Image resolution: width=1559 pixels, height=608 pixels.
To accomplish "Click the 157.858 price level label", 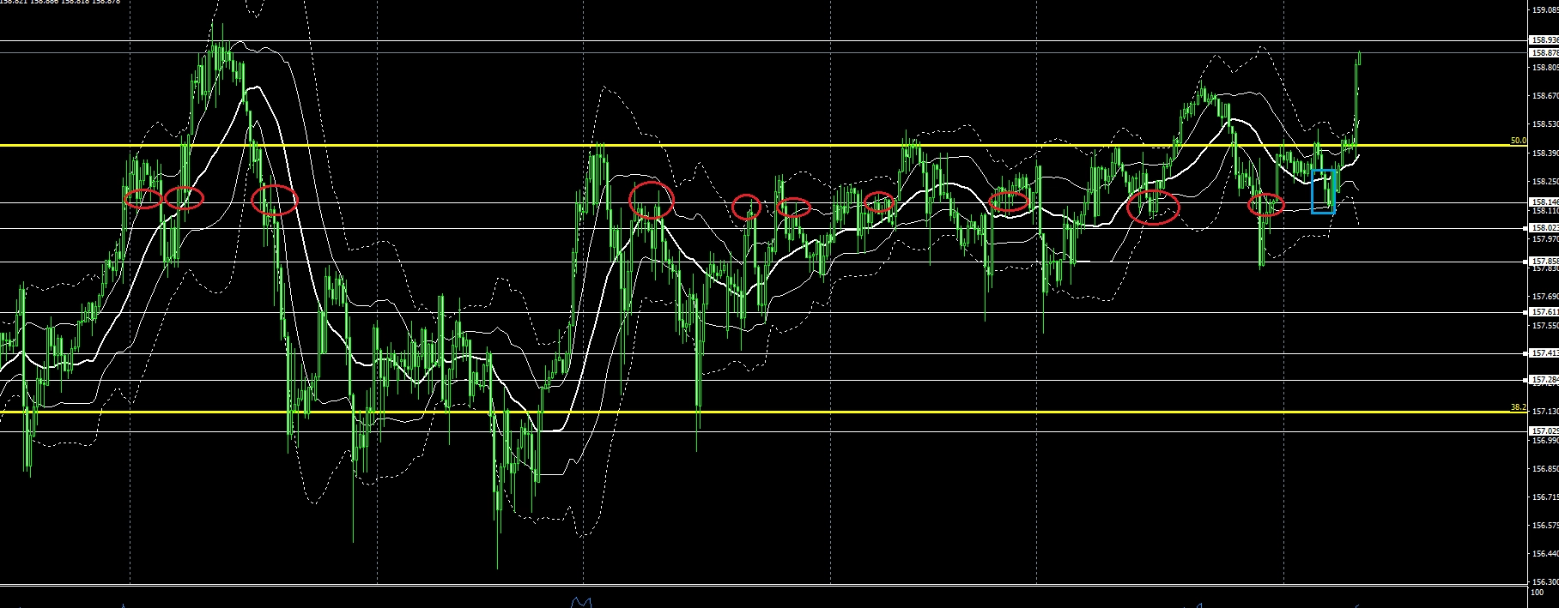I will coord(1544,262).
